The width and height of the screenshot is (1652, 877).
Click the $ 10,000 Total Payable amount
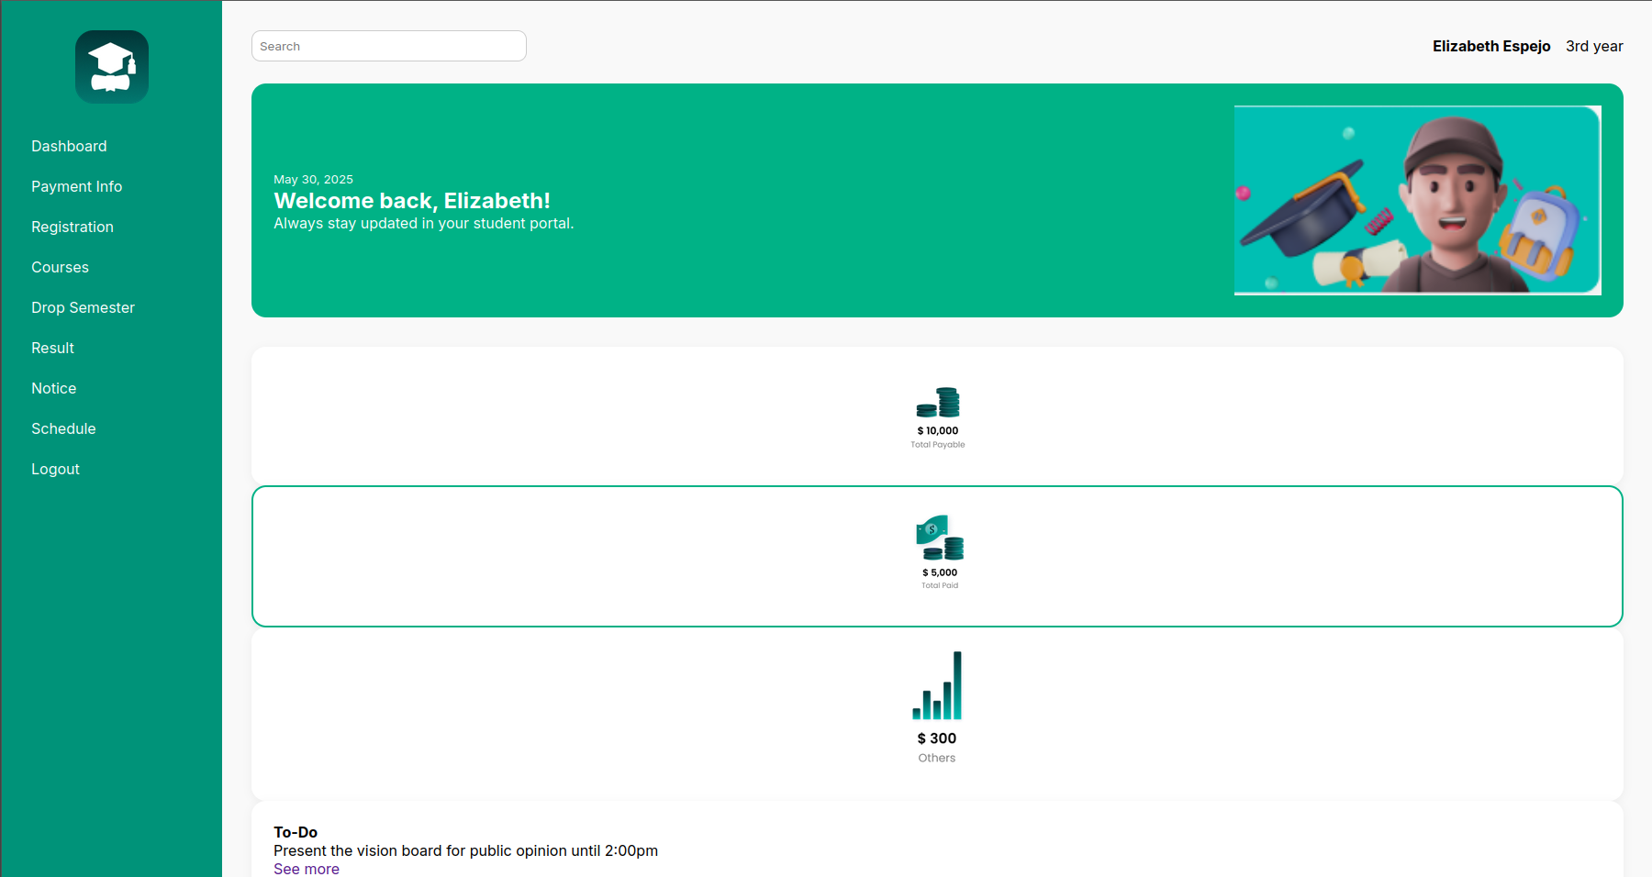[x=938, y=430]
